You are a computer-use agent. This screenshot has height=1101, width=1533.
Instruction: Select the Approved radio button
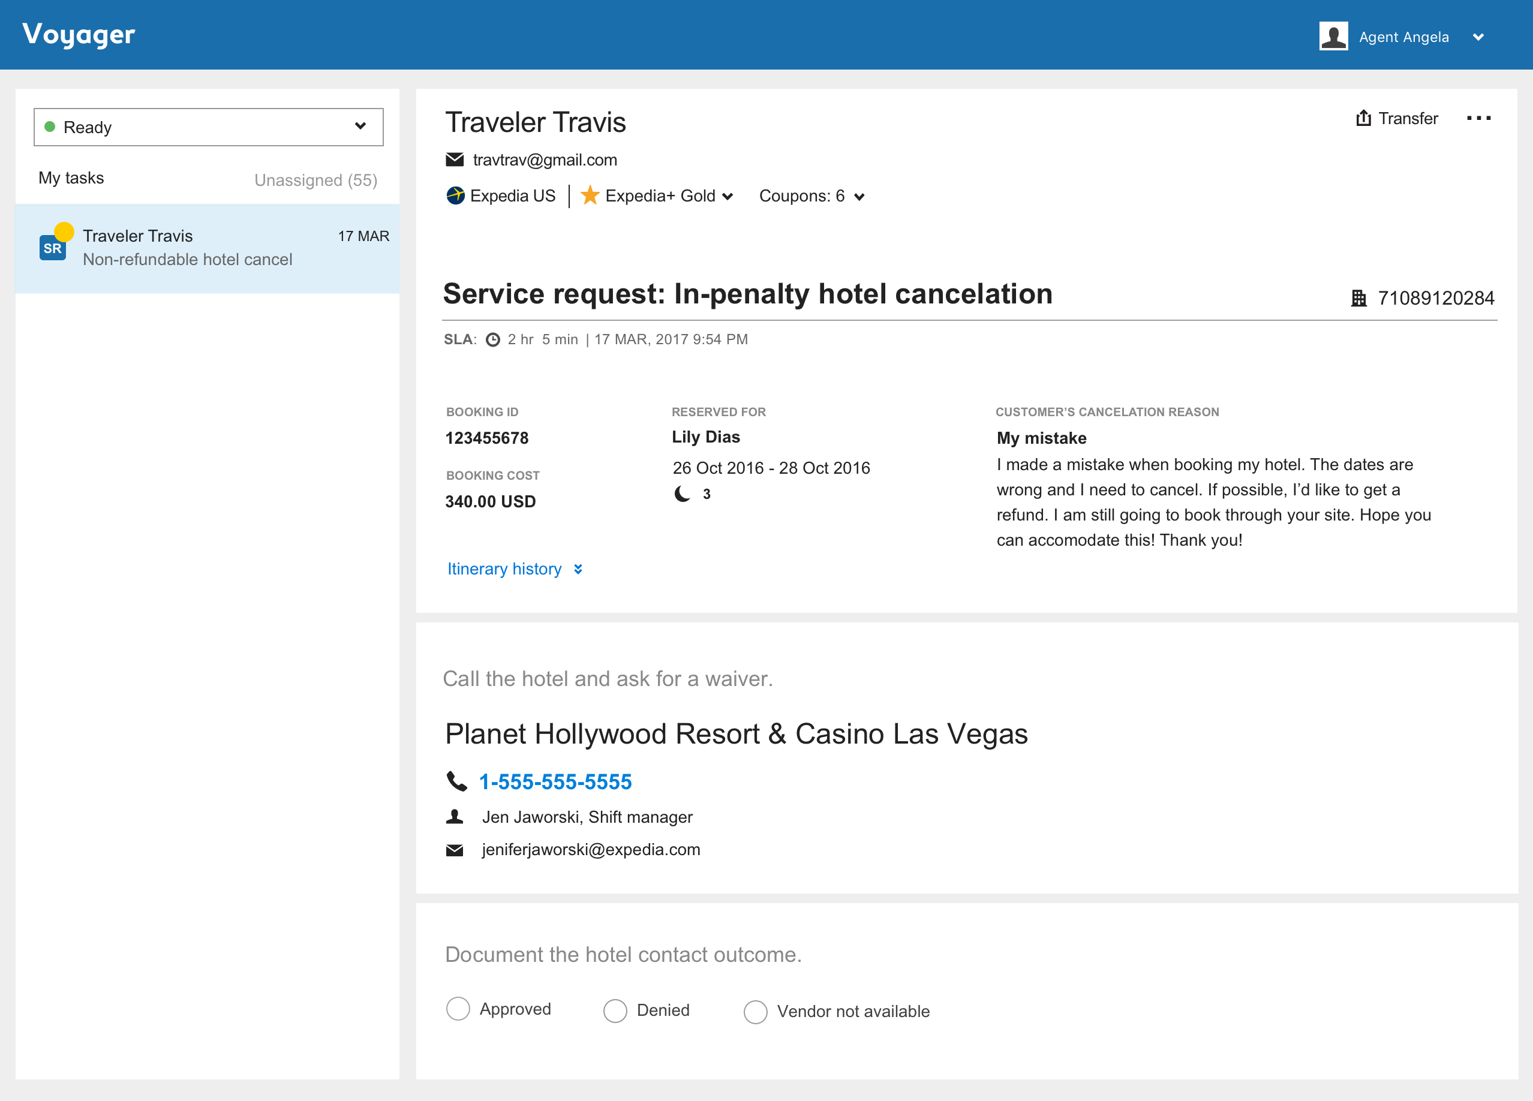click(x=458, y=1009)
